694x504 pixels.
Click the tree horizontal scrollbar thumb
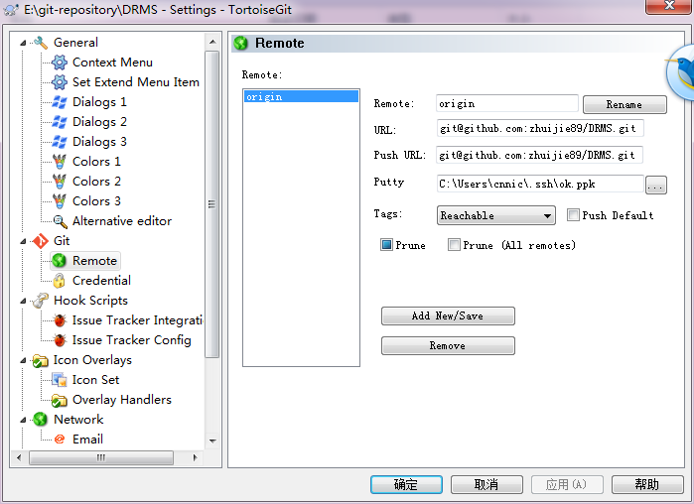pos(101,457)
